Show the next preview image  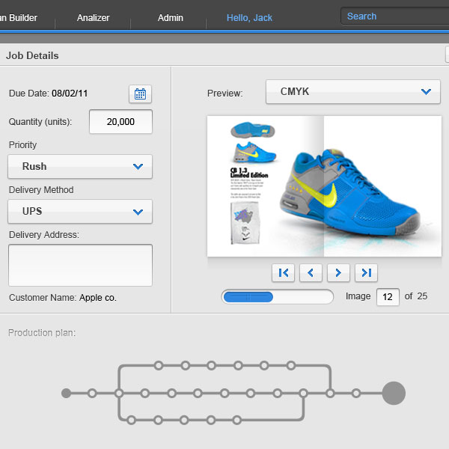point(338,272)
